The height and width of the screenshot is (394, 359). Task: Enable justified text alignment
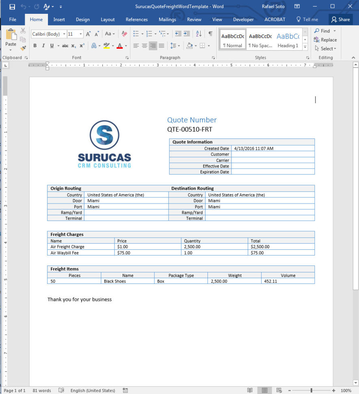(x=162, y=45)
